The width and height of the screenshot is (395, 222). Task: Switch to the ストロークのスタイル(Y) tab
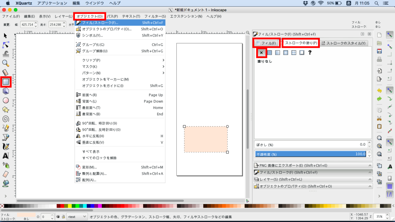click(x=344, y=43)
